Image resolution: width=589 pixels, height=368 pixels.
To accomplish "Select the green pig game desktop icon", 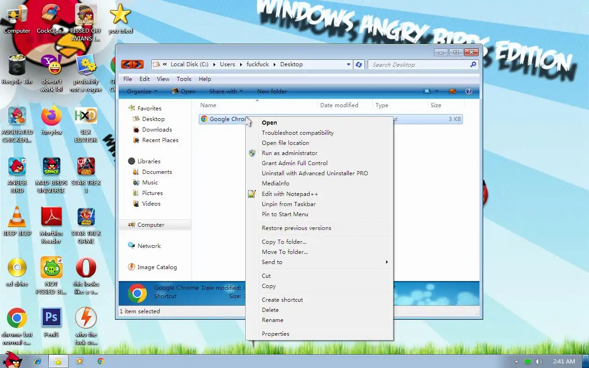I will [x=51, y=275].
